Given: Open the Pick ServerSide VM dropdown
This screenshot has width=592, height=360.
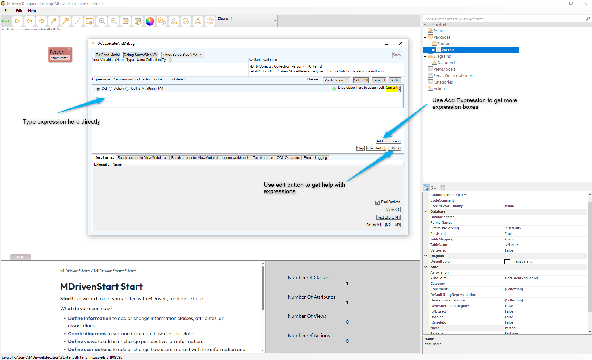Looking at the screenshot, I should pyautogui.click(x=183, y=55).
